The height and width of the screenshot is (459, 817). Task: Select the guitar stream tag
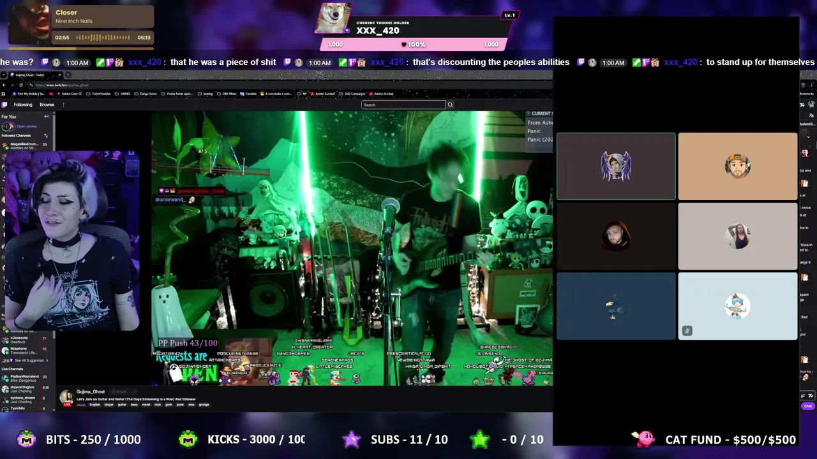click(122, 405)
